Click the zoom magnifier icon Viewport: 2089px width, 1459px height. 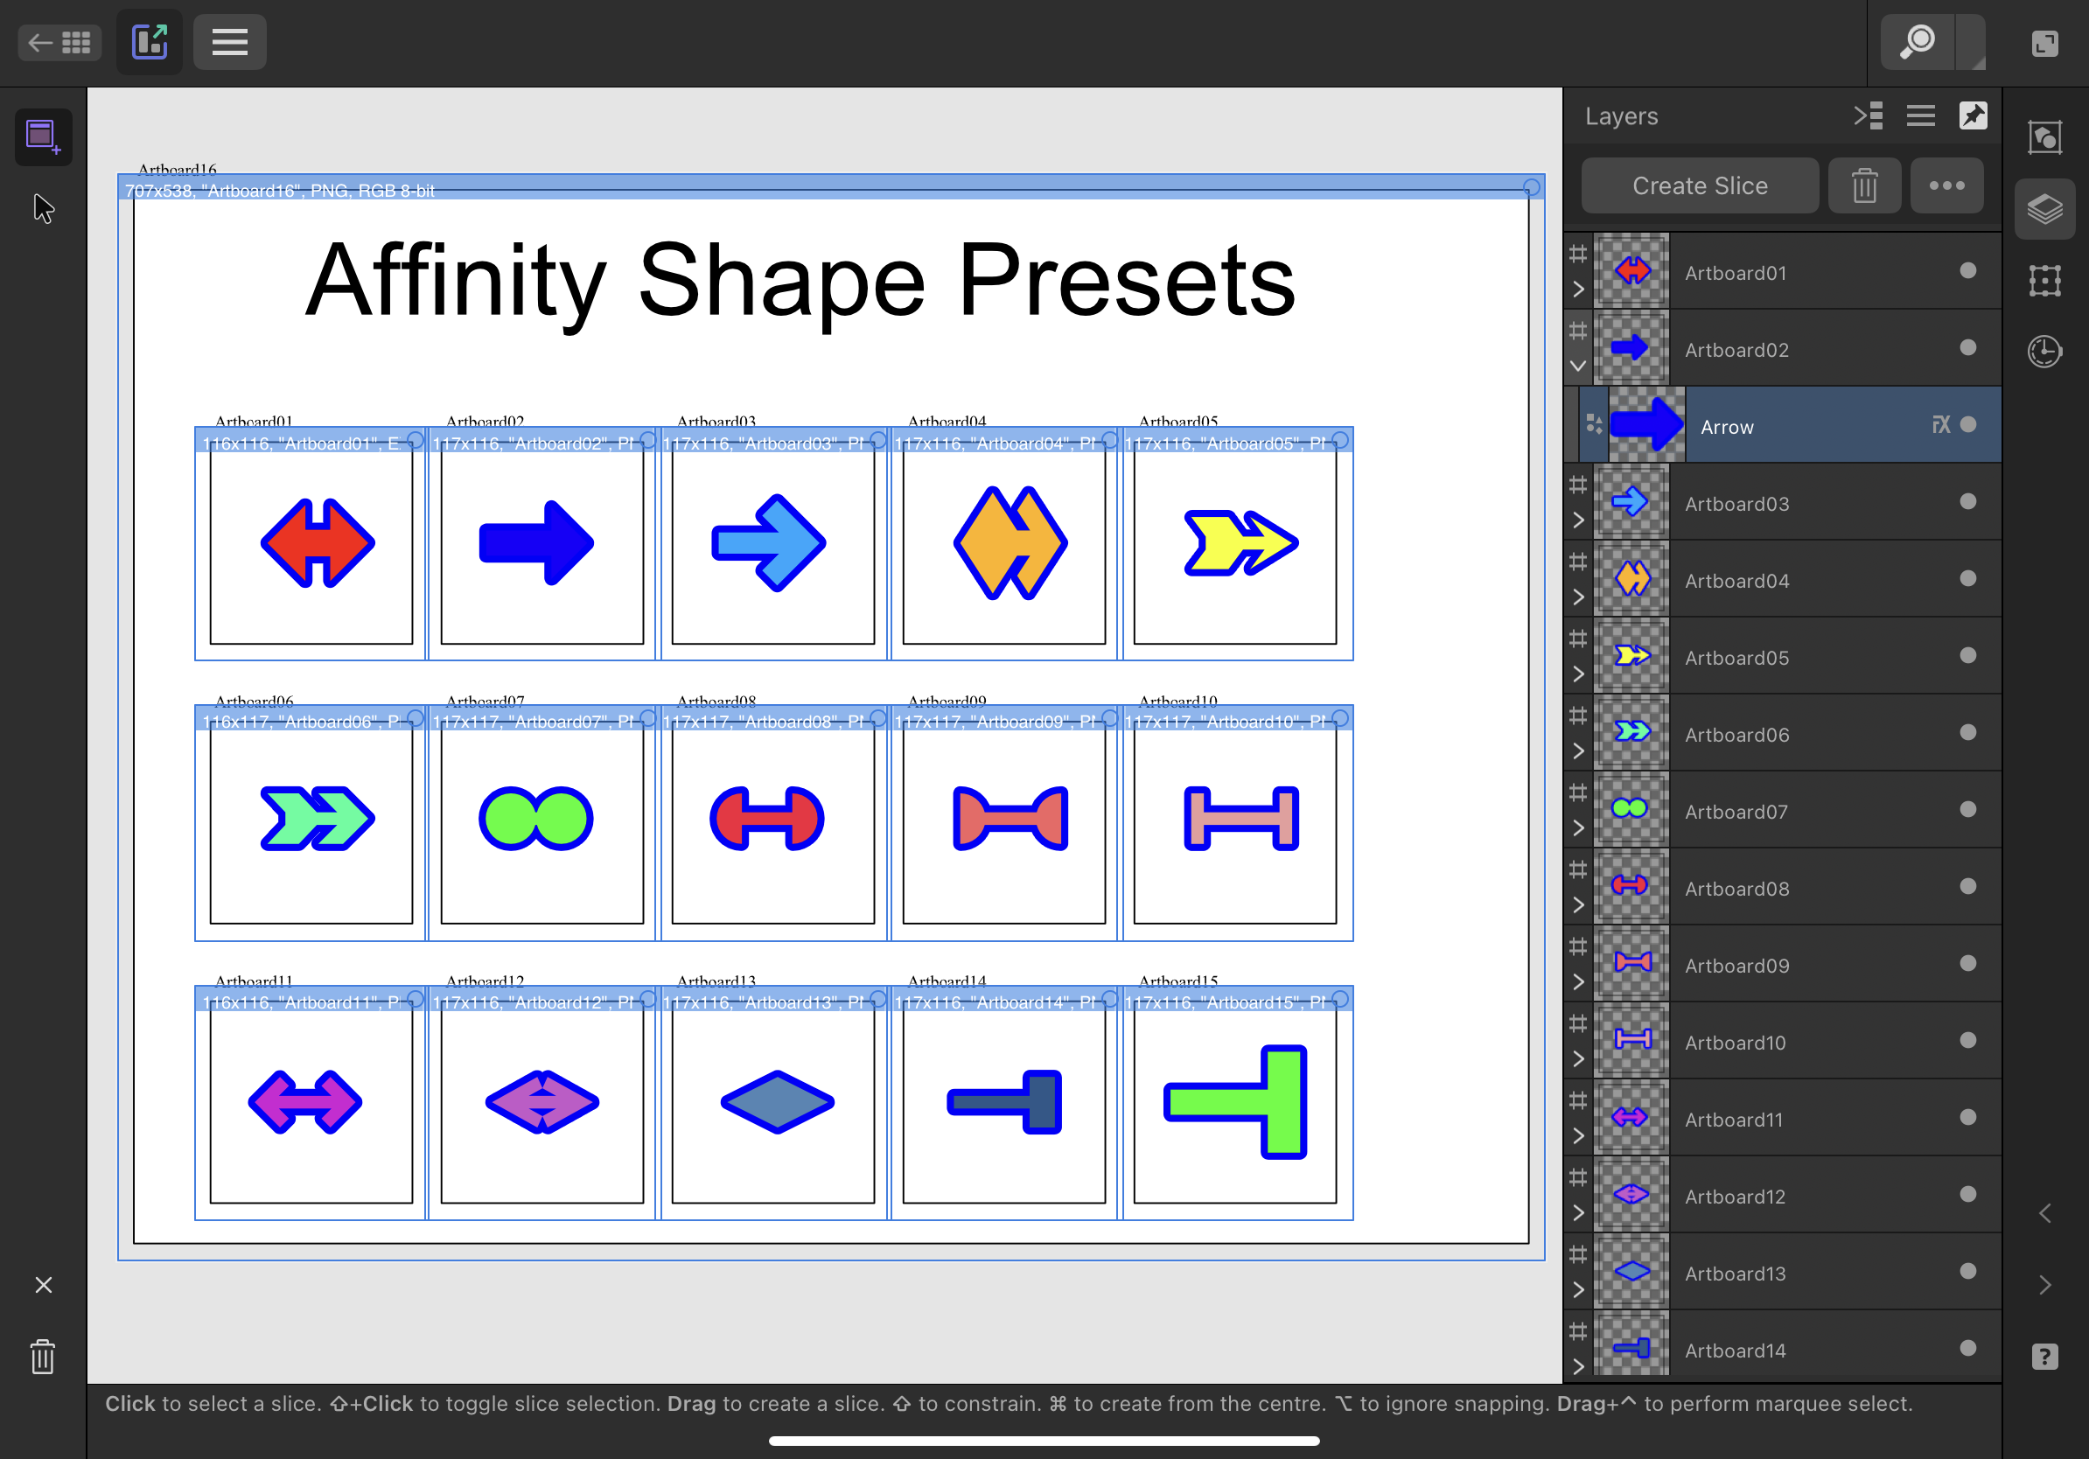[x=1918, y=42]
